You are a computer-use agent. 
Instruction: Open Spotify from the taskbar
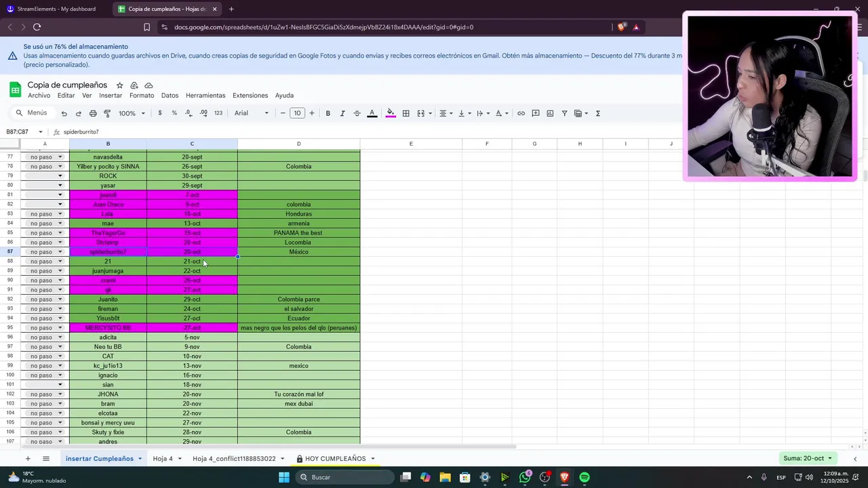(585, 477)
